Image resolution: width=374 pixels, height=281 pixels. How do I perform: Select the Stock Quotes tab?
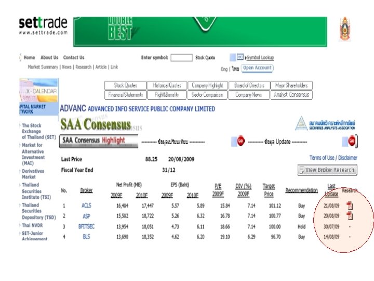tap(126, 85)
